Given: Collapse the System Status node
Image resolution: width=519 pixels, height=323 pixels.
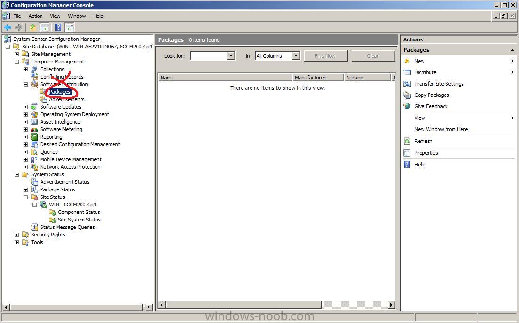Looking at the screenshot, I should coord(16,174).
